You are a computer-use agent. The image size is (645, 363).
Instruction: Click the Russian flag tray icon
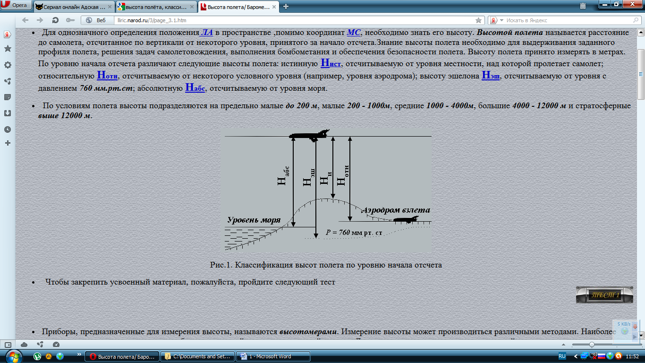click(602, 356)
